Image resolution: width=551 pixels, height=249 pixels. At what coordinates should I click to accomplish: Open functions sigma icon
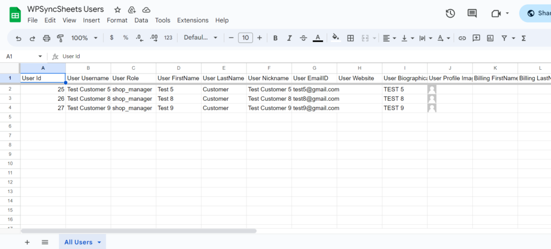pos(524,38)
